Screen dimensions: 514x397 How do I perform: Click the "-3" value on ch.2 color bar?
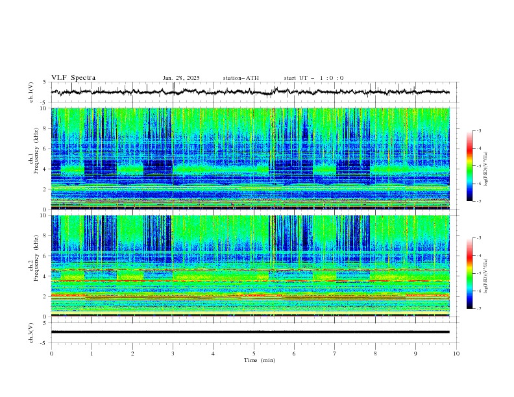click(478, 238)
